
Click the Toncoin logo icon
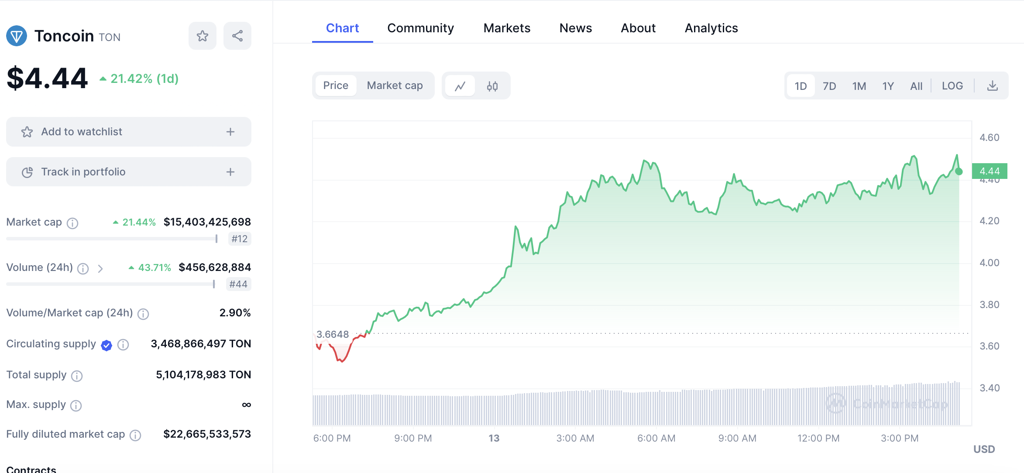[x=17, y=36]
